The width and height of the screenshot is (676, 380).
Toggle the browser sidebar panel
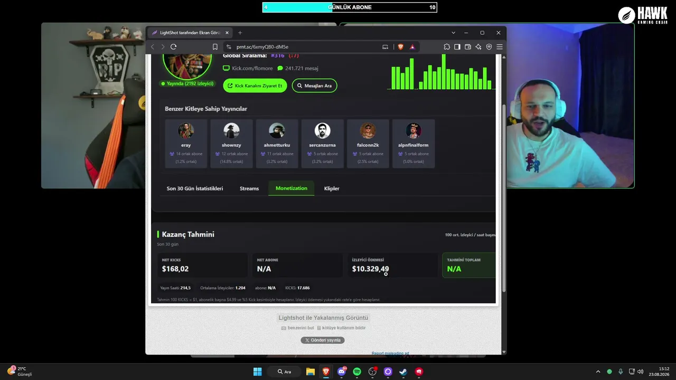[457, 47]
